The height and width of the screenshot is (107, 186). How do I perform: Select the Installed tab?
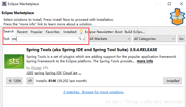point(70,32)
